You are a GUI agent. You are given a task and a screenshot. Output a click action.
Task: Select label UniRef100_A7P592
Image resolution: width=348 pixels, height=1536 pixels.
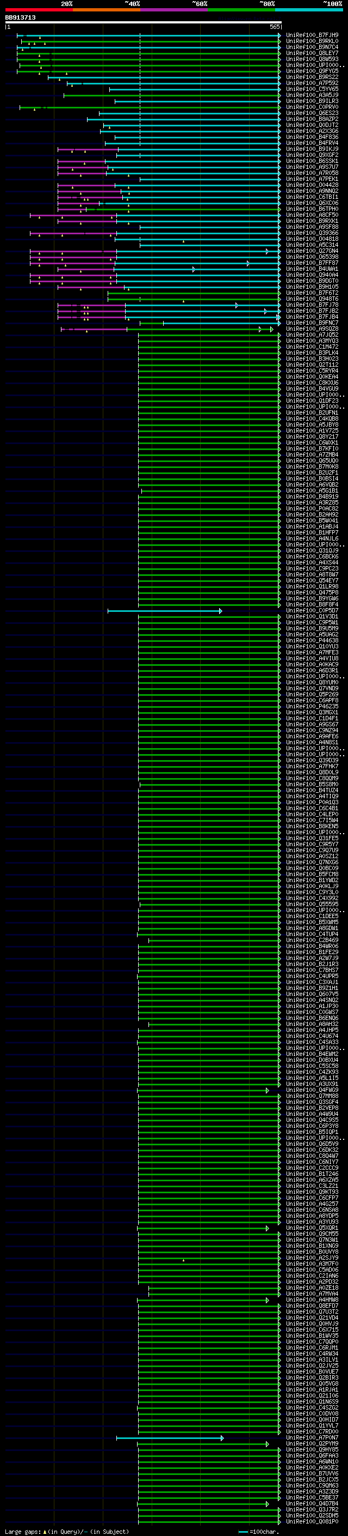click(312, 83)
